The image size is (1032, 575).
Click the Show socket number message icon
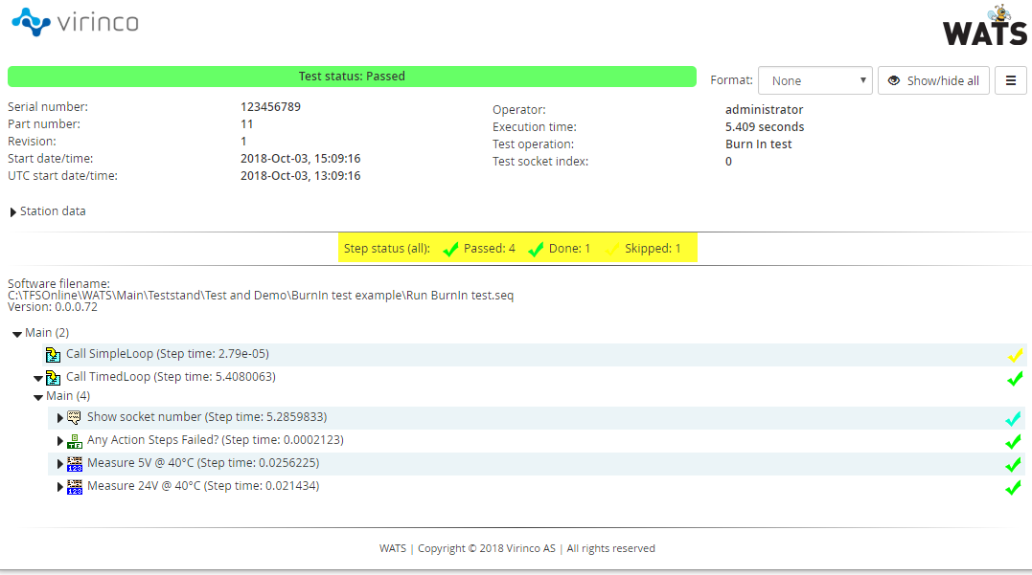pos(75,418)
